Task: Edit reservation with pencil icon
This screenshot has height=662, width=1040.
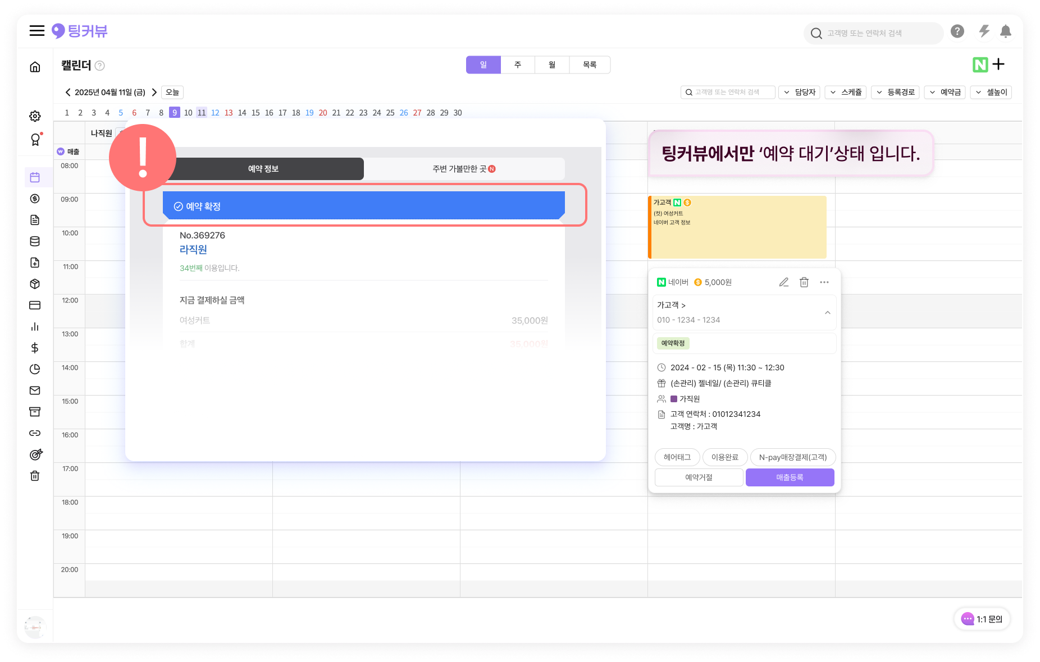Action: tap(784, 282)
